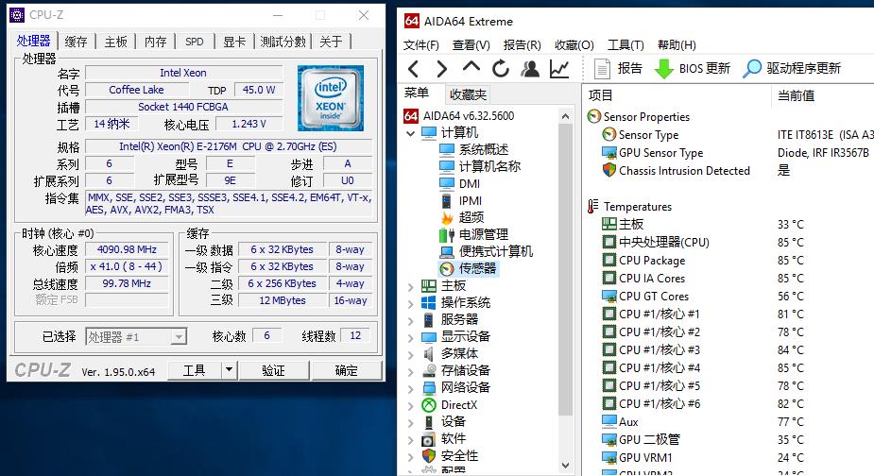Click the Intel Xeon logo in CPU-Z
The height and width of the screenshot is (476, 874).
pyautogui.click(x=331, y=98)
